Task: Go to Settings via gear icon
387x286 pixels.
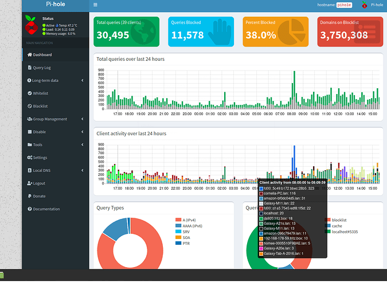Action: (30, 158)
